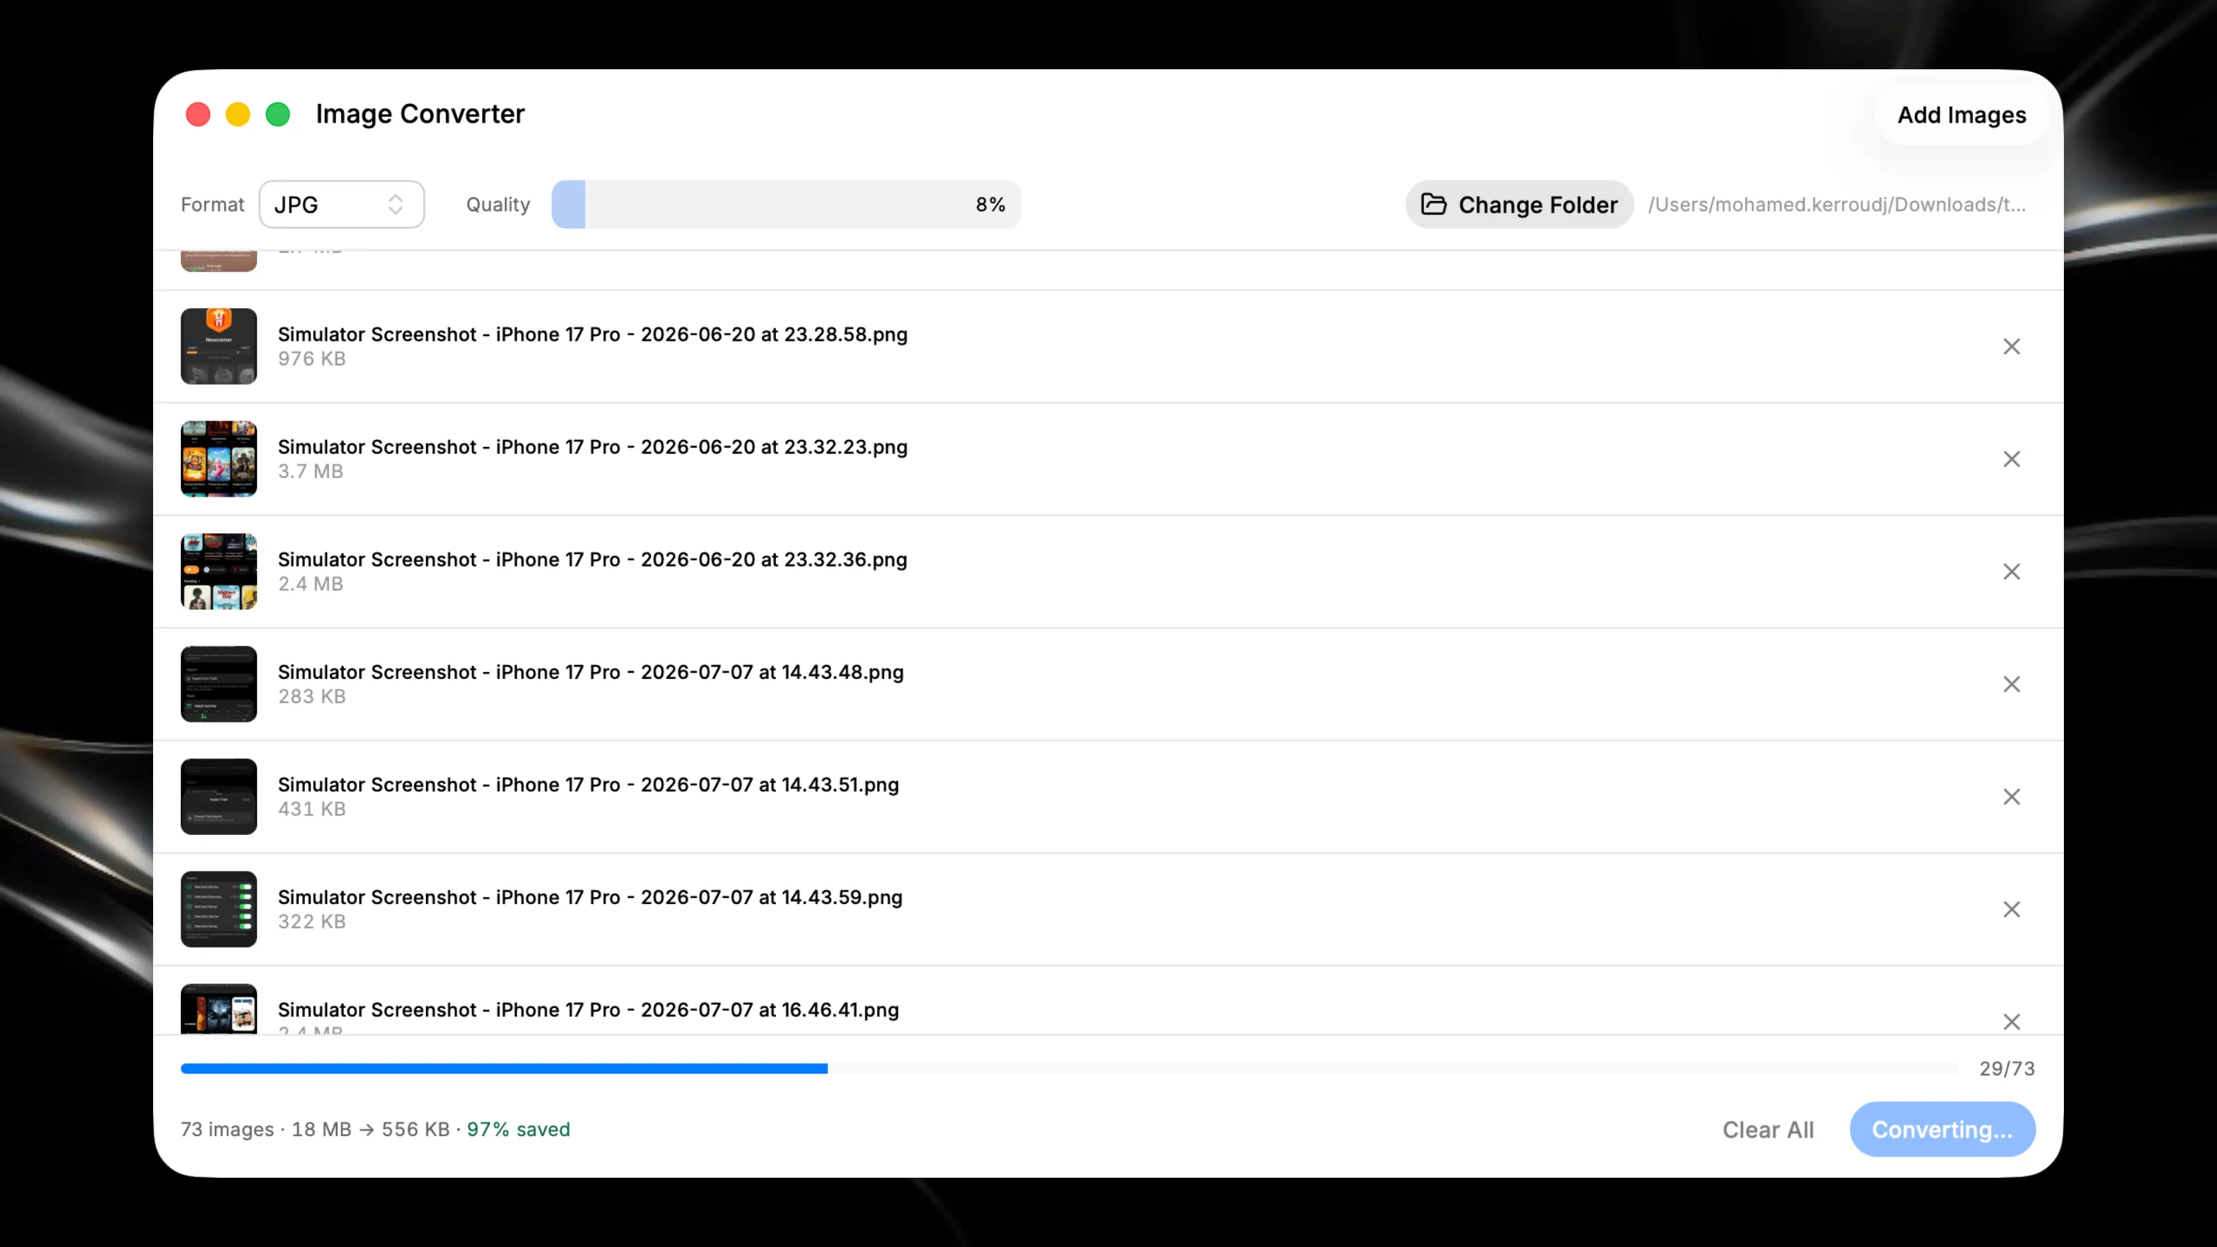Zoom window with the green button
The height and width of the screenshot is (1247, 2217).
pos(277,114)
